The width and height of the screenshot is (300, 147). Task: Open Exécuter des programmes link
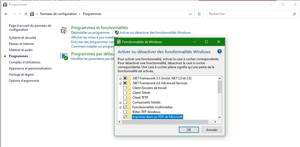click(93, 42)
